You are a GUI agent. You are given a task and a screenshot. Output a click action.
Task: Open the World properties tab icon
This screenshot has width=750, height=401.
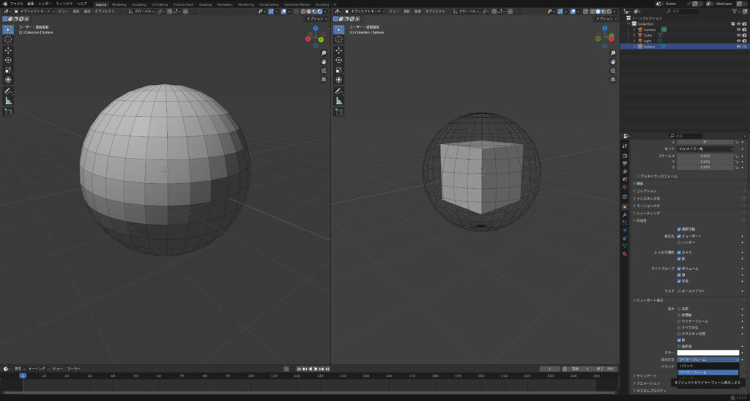click(x=625, y=187)
